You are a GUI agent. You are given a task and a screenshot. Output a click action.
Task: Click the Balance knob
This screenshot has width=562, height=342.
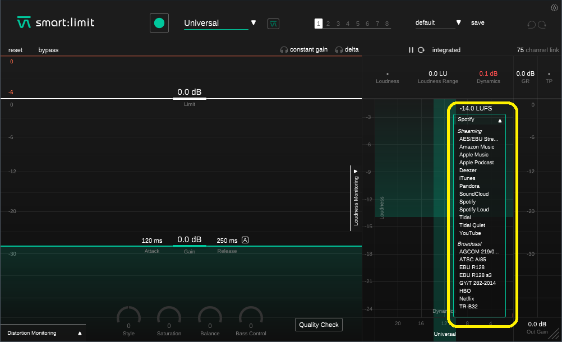click(210, 316)
